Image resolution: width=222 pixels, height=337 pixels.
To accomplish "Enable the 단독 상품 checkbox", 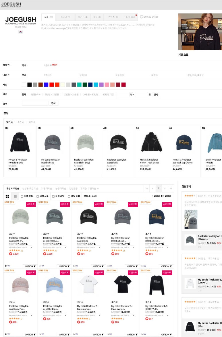I will tap(22, 196).
